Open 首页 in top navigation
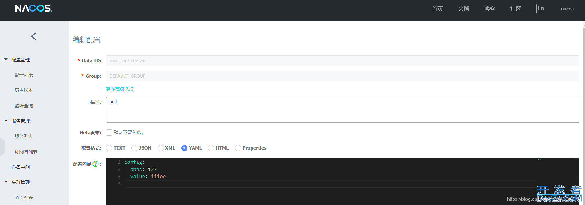The width and height of the screenshot is (585, 205). 437,9
